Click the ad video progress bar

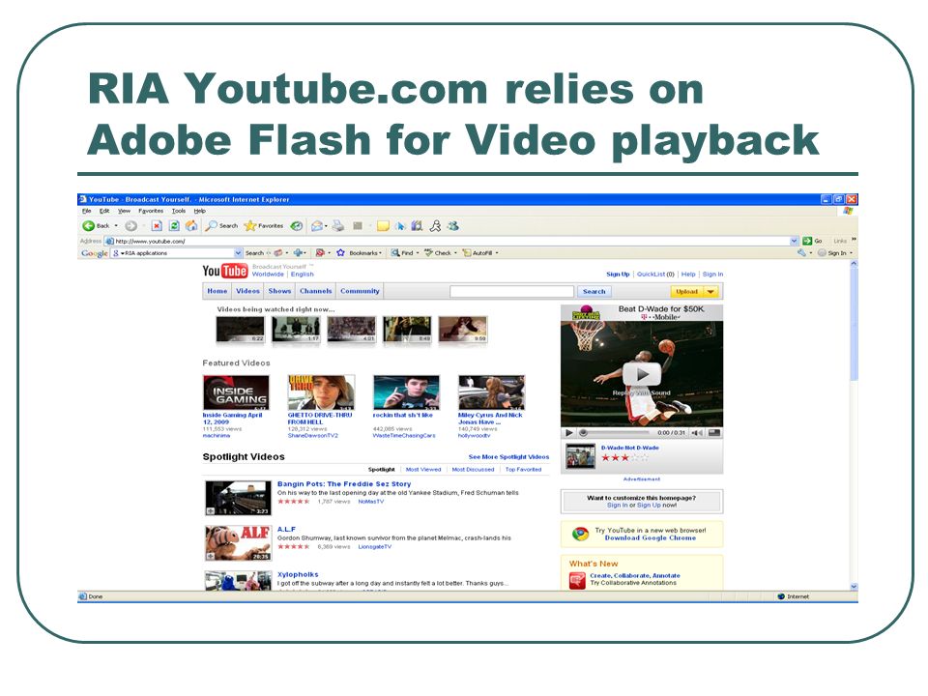pyautogui.click(x=613, y=433)
